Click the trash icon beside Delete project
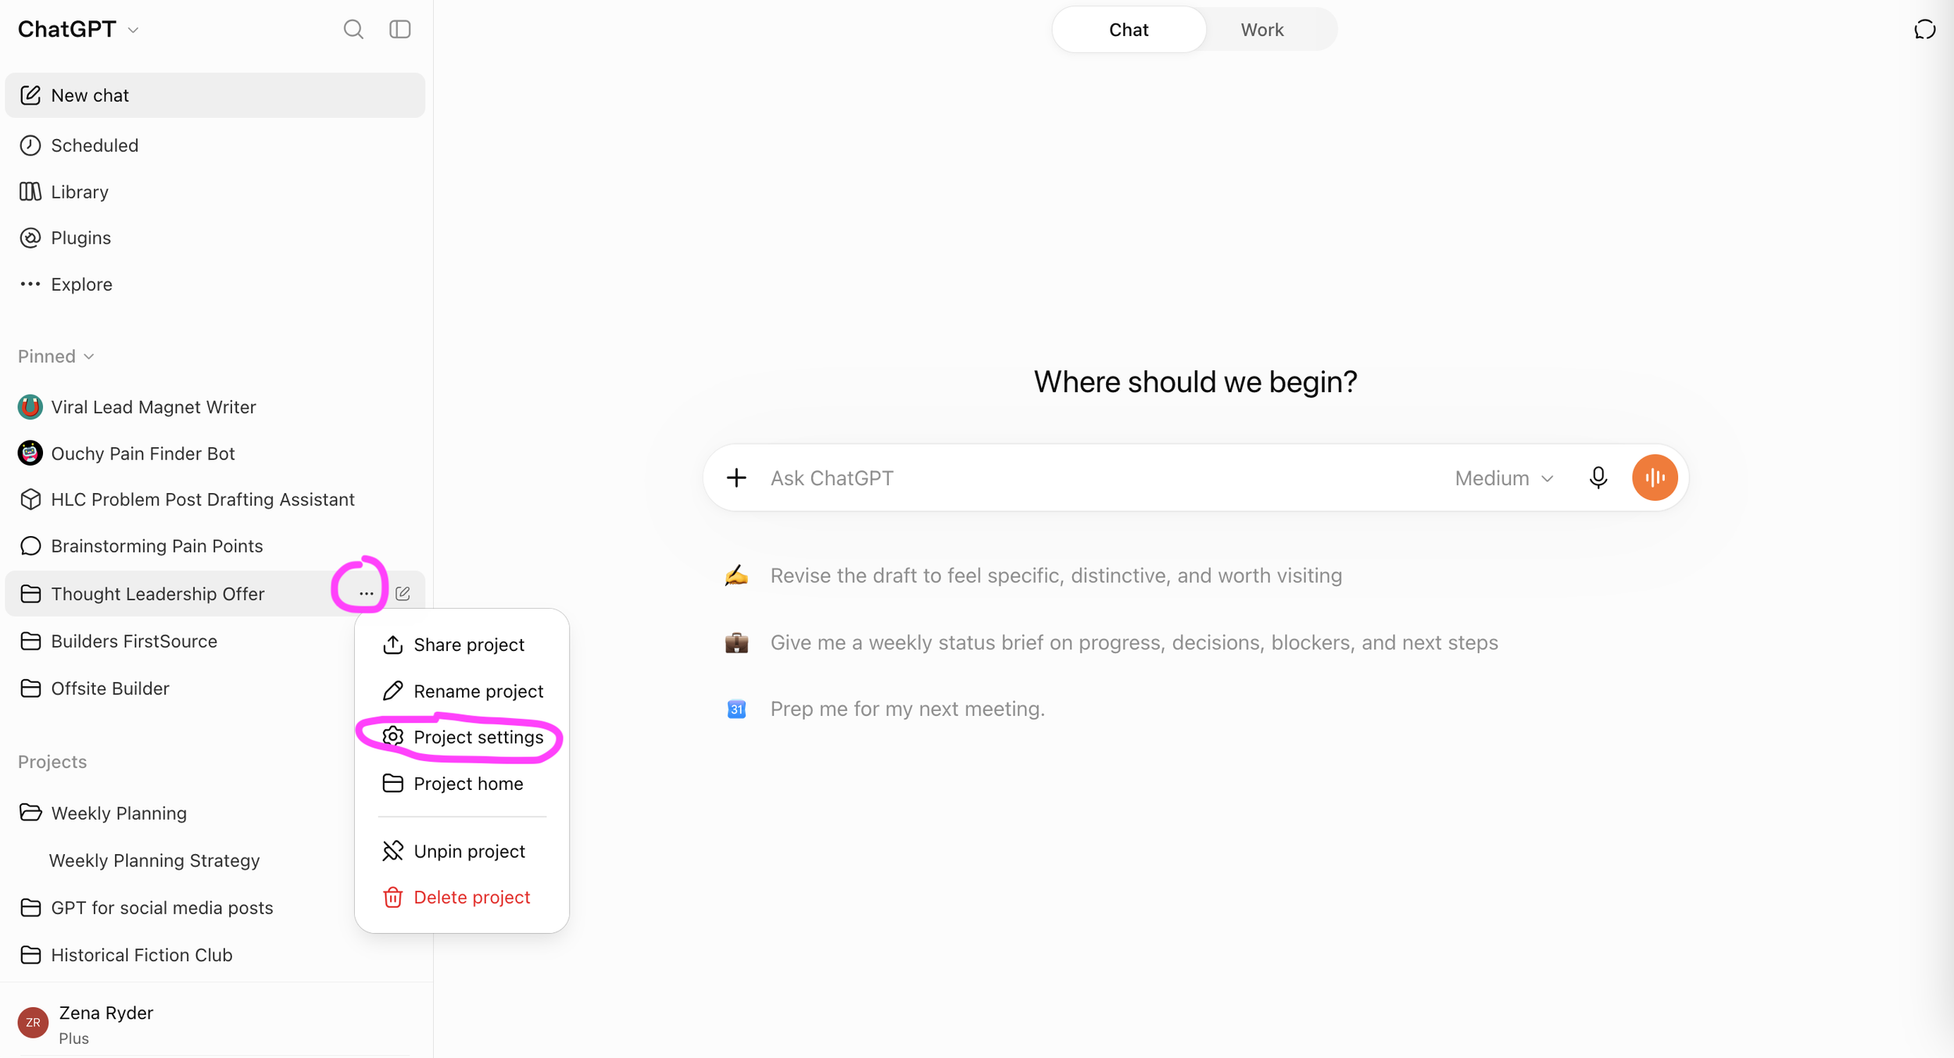 (392, 897)
